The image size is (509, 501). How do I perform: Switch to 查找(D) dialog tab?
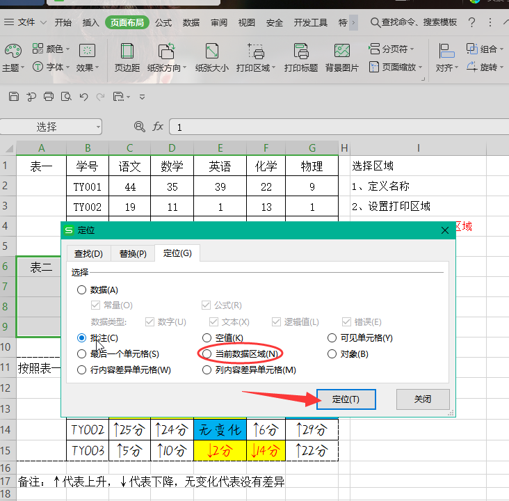[88, 253]
